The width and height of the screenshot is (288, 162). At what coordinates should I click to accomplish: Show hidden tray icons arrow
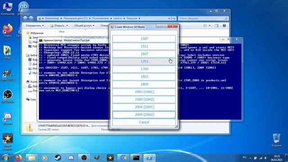point(250,158)
